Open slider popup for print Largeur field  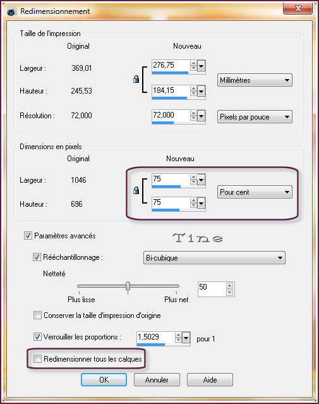[x=202, y=66]
